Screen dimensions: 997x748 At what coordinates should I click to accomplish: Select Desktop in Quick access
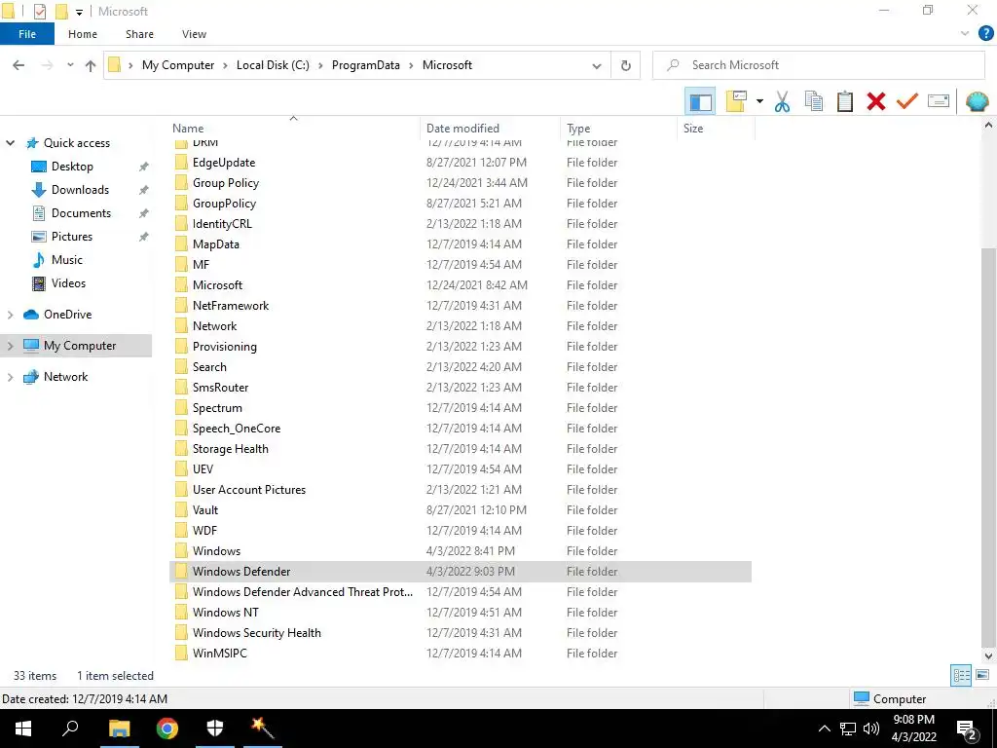pos(72,167)
